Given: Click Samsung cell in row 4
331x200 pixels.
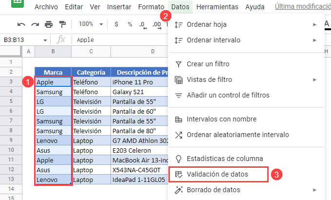Looking at the screenshot, I should (53, 92).
